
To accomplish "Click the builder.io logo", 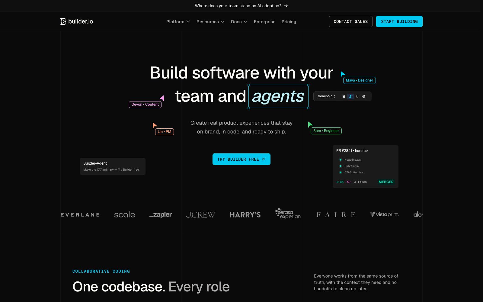I will pyautogui.click(x=77, y=21).
